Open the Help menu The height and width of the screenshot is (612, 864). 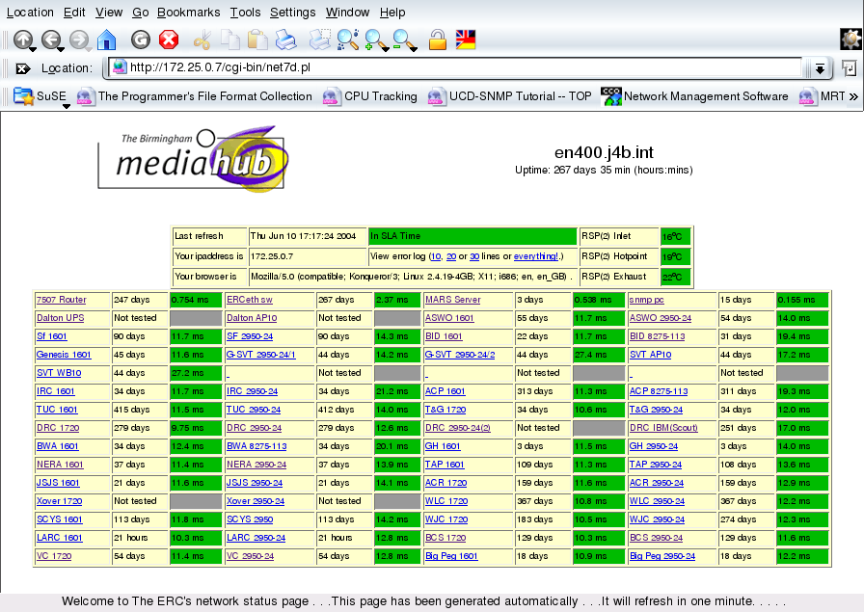pyautogui.click(x=392, y=13)
